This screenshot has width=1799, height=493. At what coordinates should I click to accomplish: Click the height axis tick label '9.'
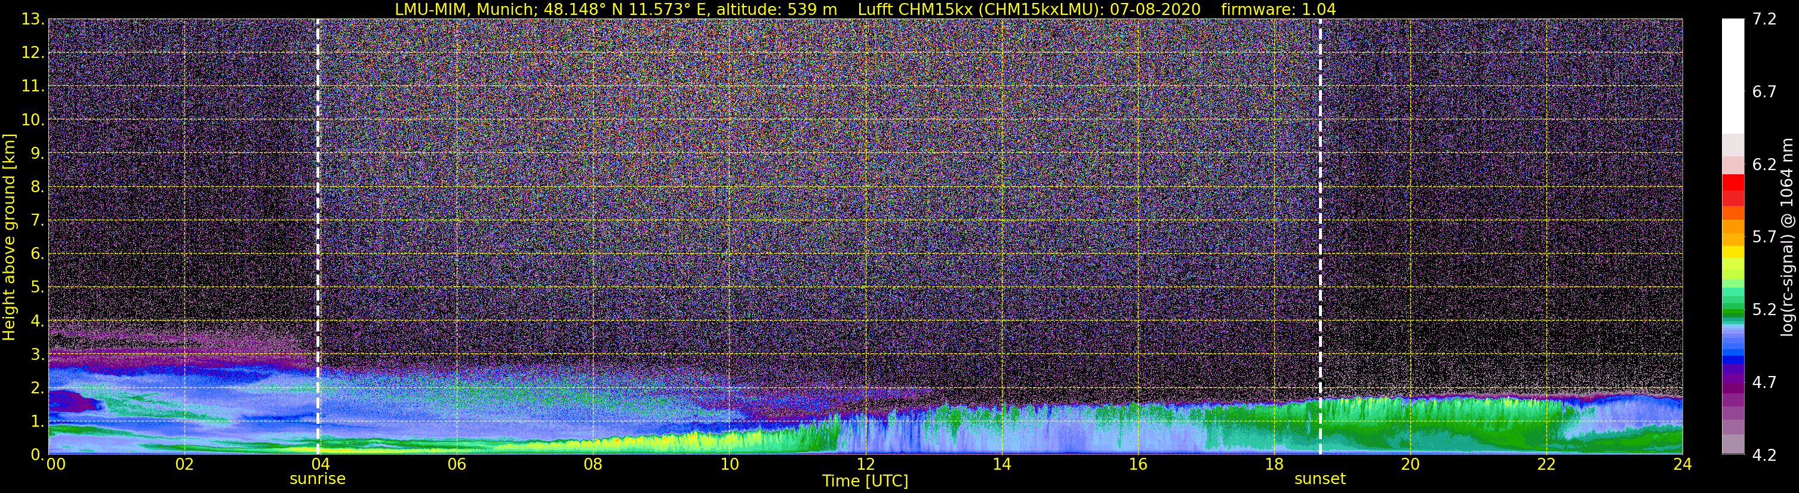pyautogui.click(x=38, y=153)
